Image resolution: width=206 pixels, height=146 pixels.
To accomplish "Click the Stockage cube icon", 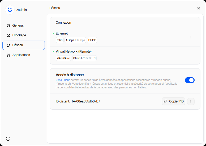I will 8,35.
